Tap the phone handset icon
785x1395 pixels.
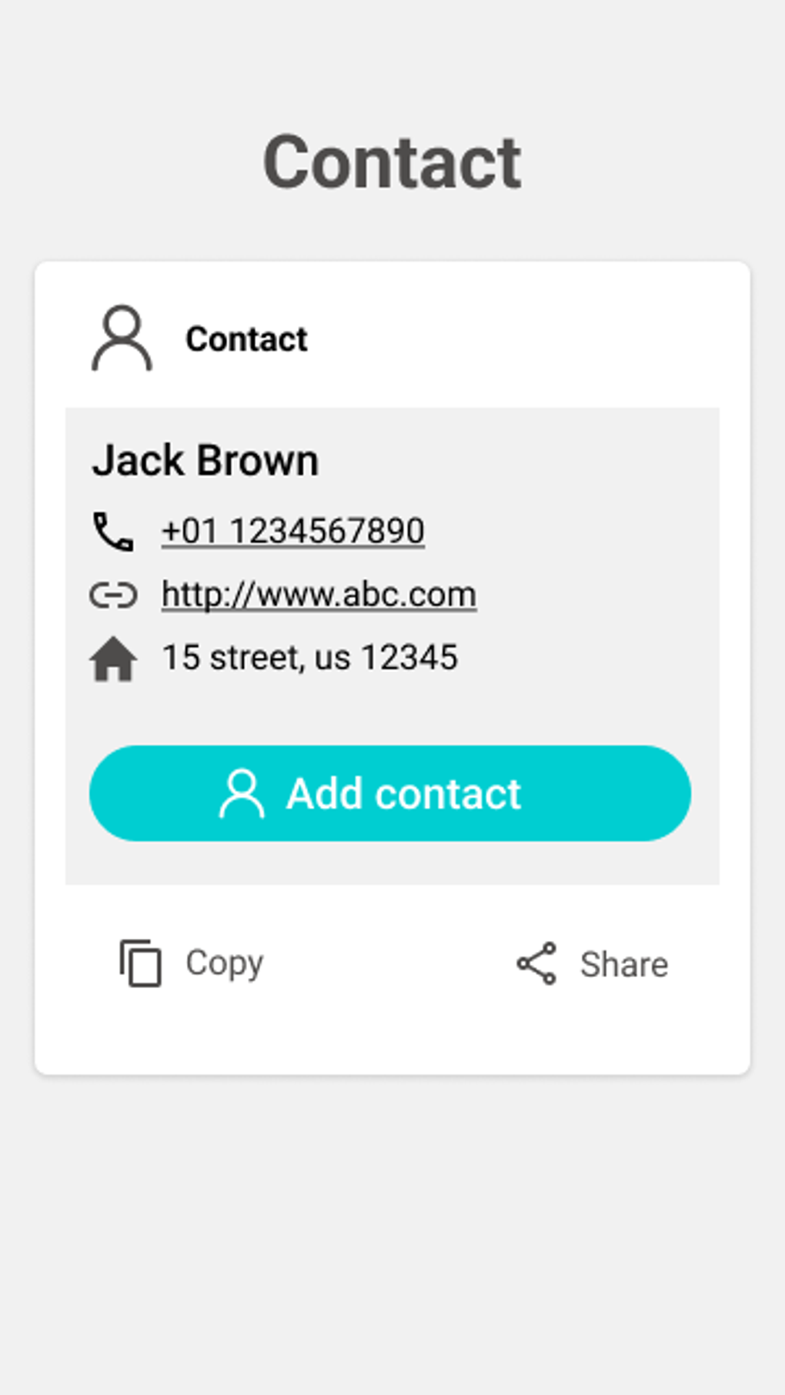point(113,531)
